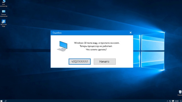Click the message line 'Что хотите сделать?'
The height and width of the screenshot is (102, 182).
pyautogui.click(x=96, y=50)
